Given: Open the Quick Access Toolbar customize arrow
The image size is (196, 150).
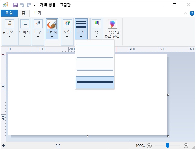Looking at the screenshot, I should pos(34,5).
